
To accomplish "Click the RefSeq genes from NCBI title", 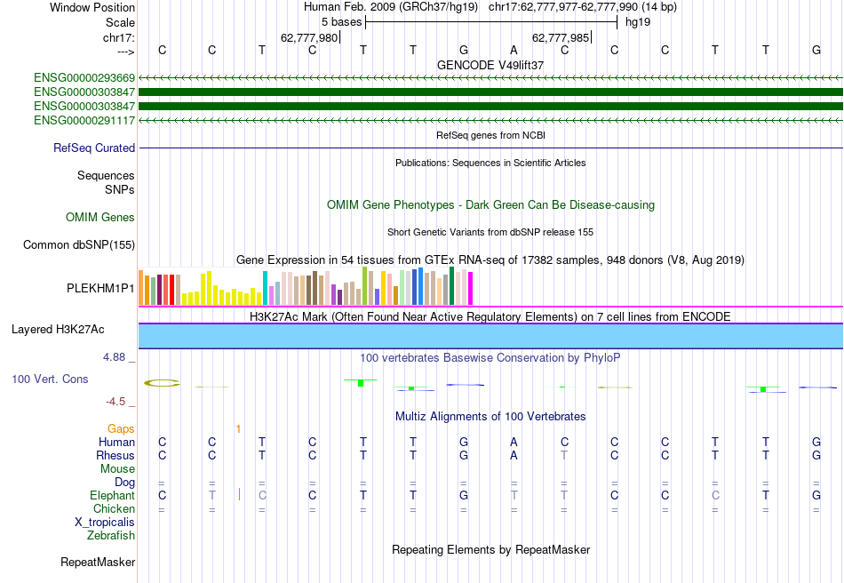I will pos(490,135).
